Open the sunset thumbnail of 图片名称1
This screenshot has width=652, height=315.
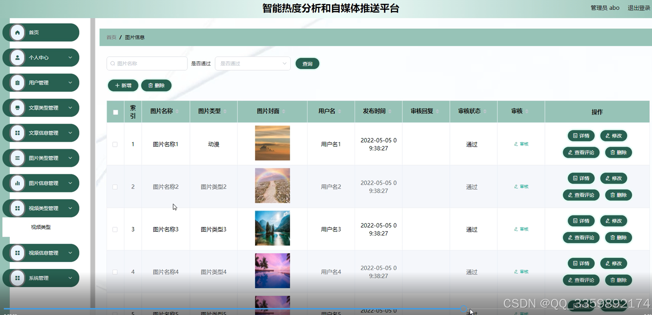272,143
